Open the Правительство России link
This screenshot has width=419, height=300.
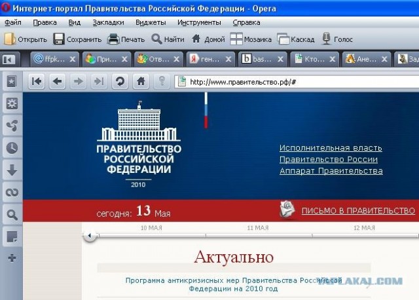click(329, 160)
